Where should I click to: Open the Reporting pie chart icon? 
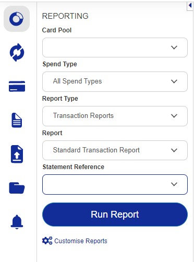tap(17, 19)
